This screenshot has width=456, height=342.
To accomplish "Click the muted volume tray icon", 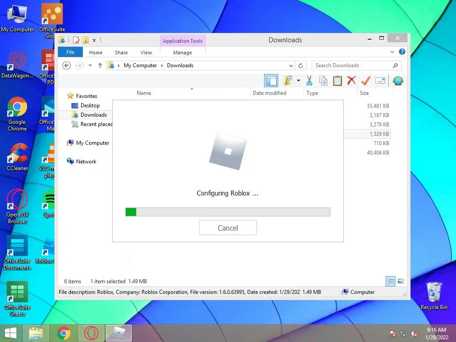I will tap(414, 334).
